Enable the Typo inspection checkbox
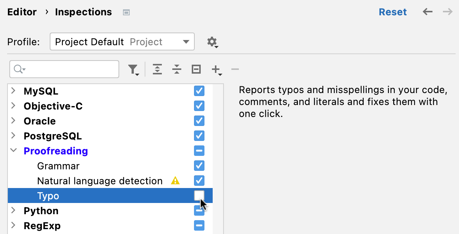 [x=199, y=195]
